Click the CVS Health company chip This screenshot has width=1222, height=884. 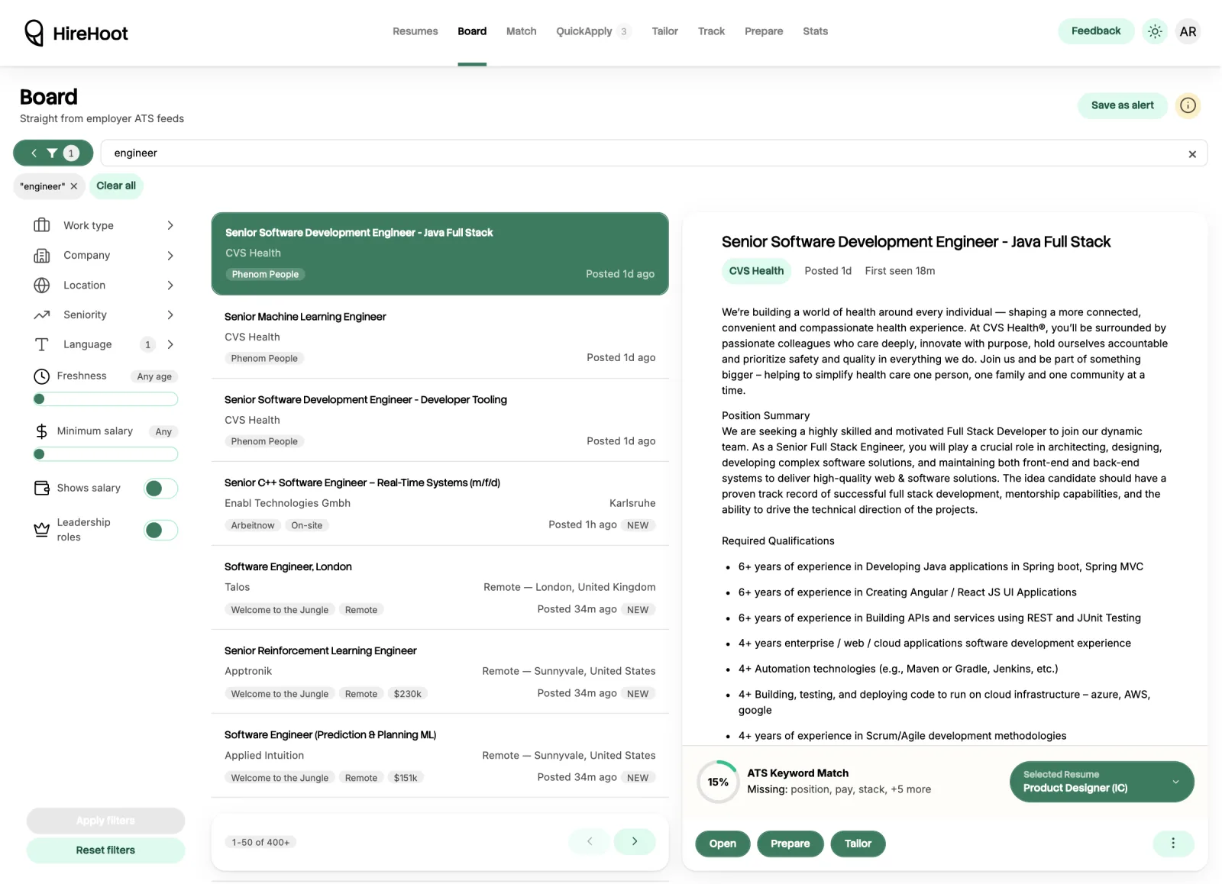(756, 271)
